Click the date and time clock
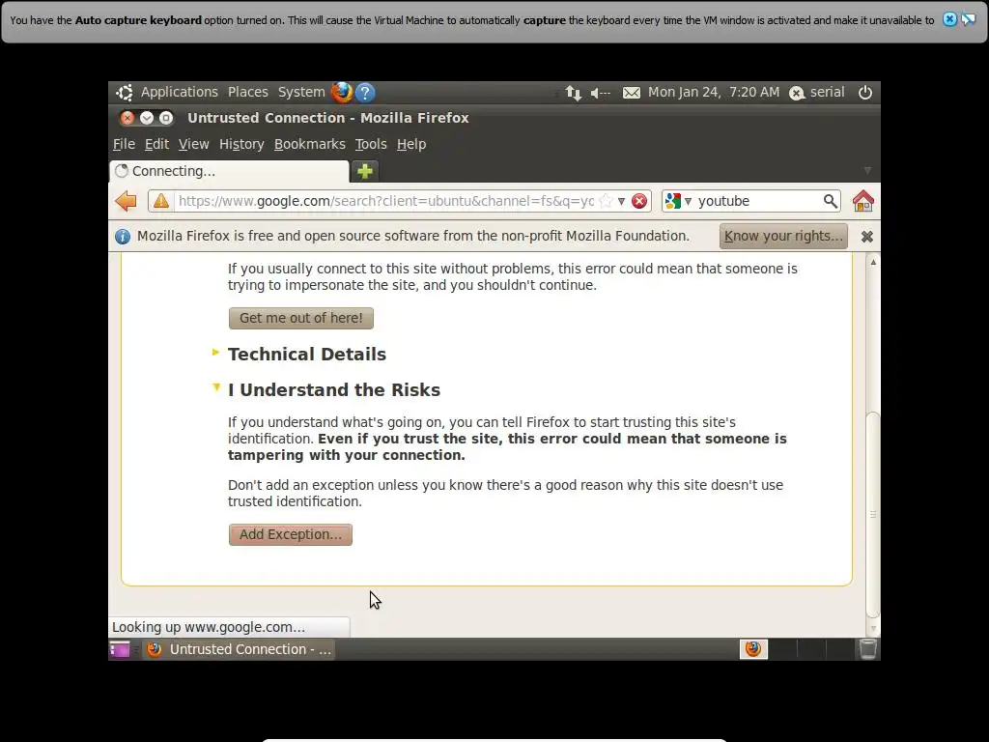Image resolution: width=989 pixels, height=742 pixels. point(714,92)
